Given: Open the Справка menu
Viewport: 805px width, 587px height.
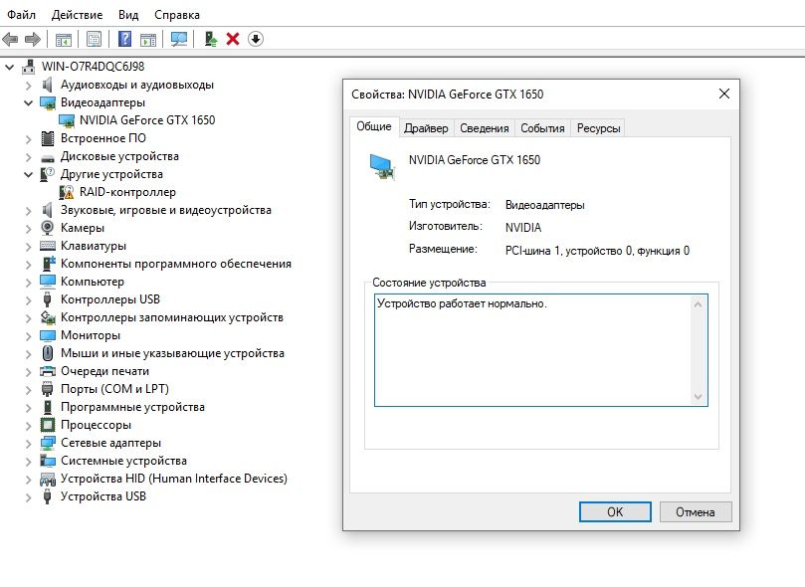Looking at the screenshot, I should (177, 15).
